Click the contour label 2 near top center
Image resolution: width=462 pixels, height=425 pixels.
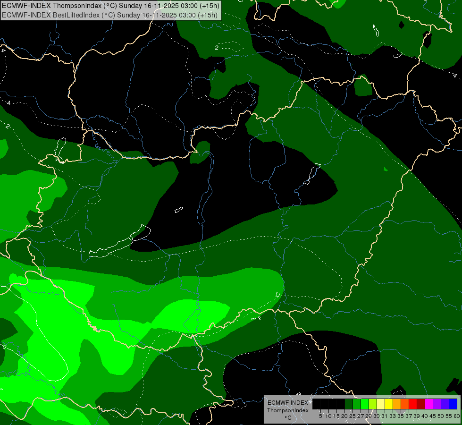217,48
